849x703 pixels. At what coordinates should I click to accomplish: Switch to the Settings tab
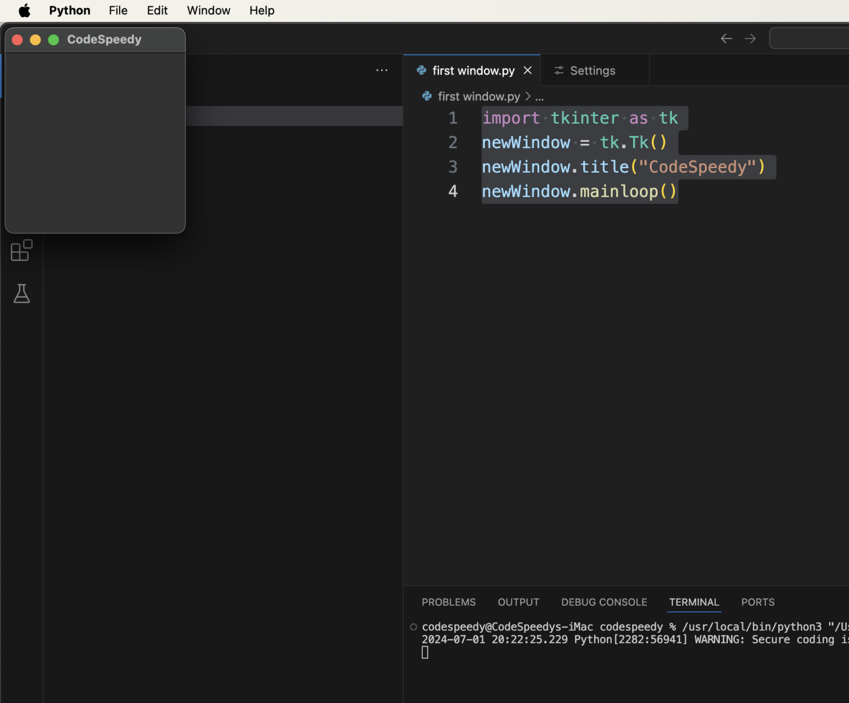[592, 70]
